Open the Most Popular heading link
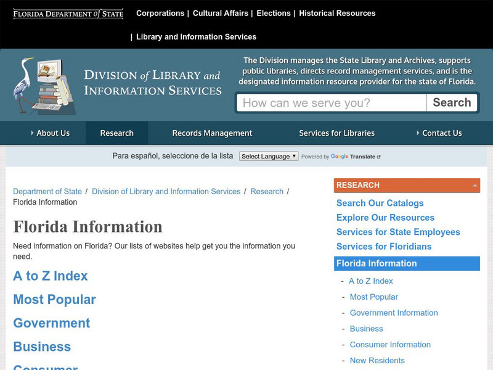Image resolution: width=493 pixels, height=370 pixels. click(54, 300)
